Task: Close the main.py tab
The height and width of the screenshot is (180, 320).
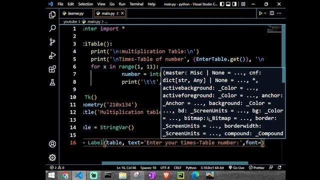Action: coord(122,13)
